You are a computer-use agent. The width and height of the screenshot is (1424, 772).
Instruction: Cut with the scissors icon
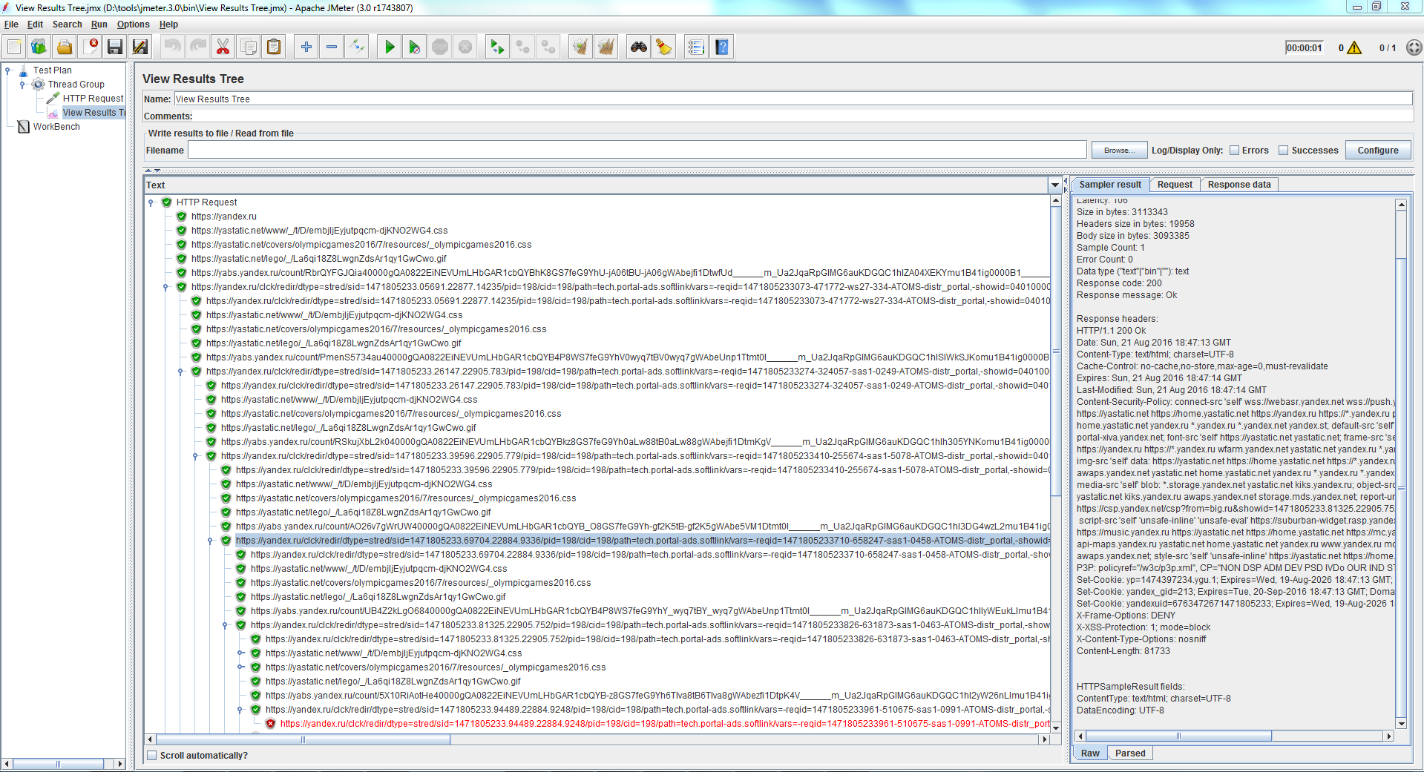[x=223, y=47]
